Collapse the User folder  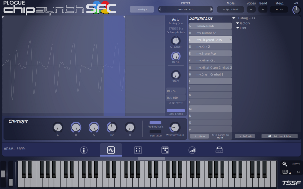pyautogui.click(x=238, y=28)
